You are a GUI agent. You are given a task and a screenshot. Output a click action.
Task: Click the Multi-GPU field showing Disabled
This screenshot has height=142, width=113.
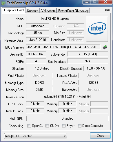(68, 118)
